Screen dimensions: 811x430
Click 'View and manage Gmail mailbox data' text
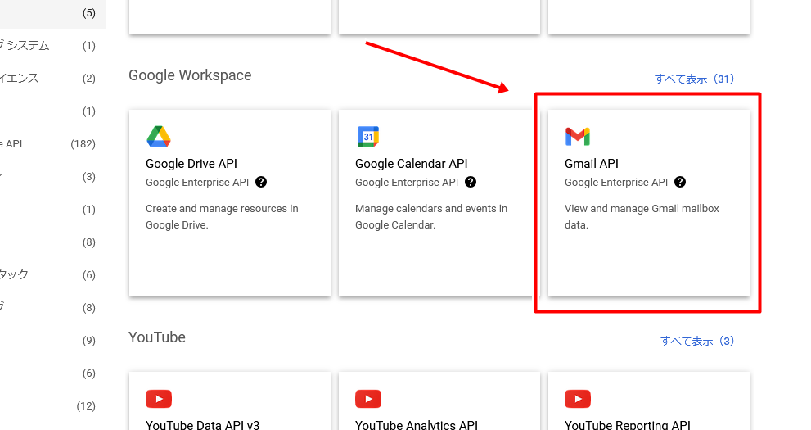click(642, 217)
